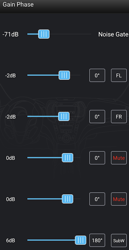Click the empty track right of Noise Gate handle
129x250 pixels.
pos(70,34)
